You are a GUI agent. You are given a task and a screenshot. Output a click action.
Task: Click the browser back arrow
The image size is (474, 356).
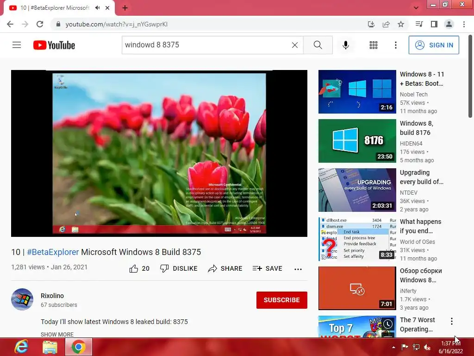pyautogui.click(x=10, y=24)
